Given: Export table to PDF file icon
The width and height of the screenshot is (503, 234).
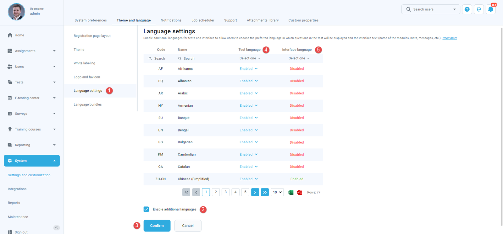Looking at the screenshot, I should point(299,192).
